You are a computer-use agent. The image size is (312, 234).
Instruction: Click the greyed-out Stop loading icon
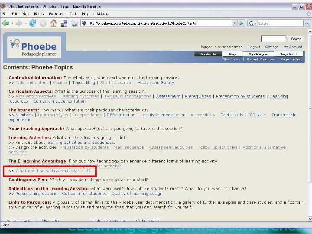(43, 23)
